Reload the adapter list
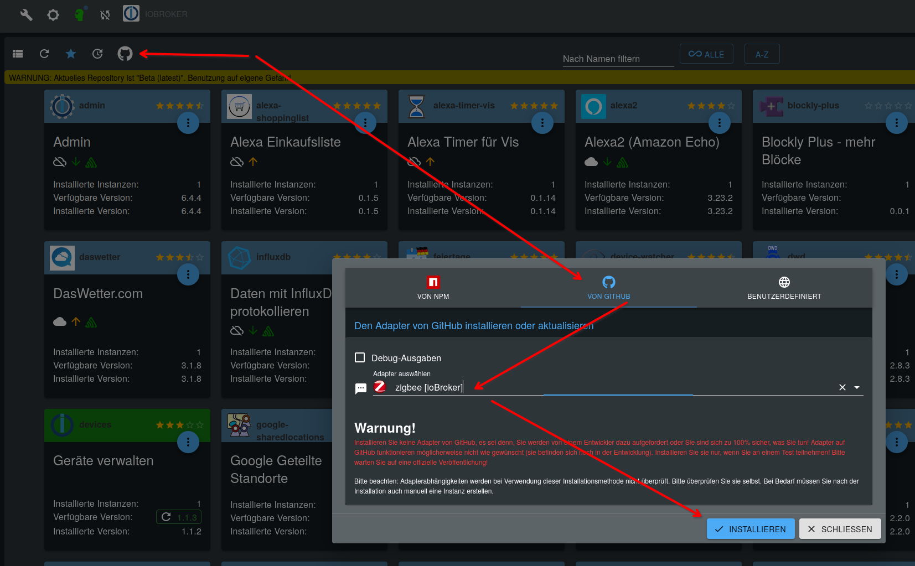 (44, 54)
